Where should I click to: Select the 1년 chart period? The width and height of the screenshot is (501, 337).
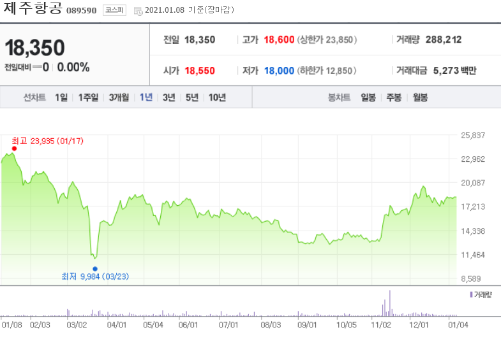pos(146,97)
